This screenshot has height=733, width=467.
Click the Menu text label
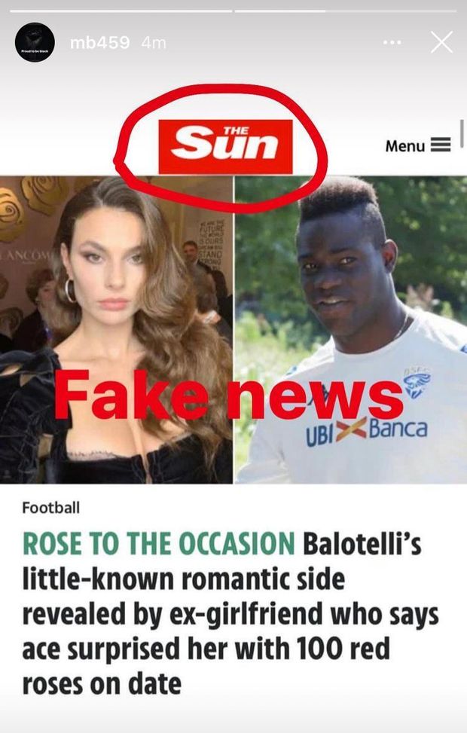pyautogui.click(x=404, y=146)
